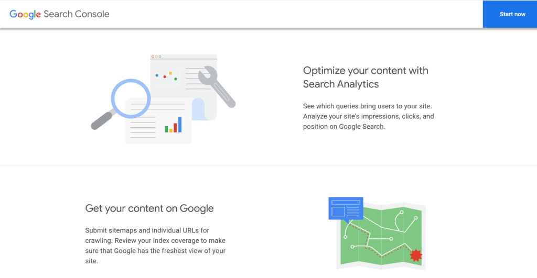The image size is (537, 278).
Task: Select the tallest blue bar in the chart
Action: tap(180, 124)
